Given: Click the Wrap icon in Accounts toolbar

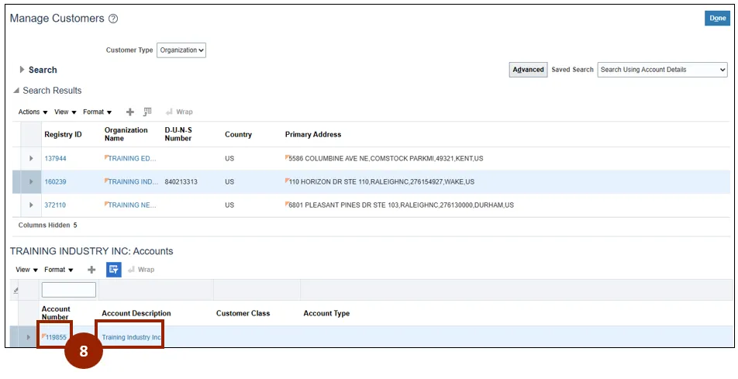Looking at the screenshot, I should tap(140, 270).
